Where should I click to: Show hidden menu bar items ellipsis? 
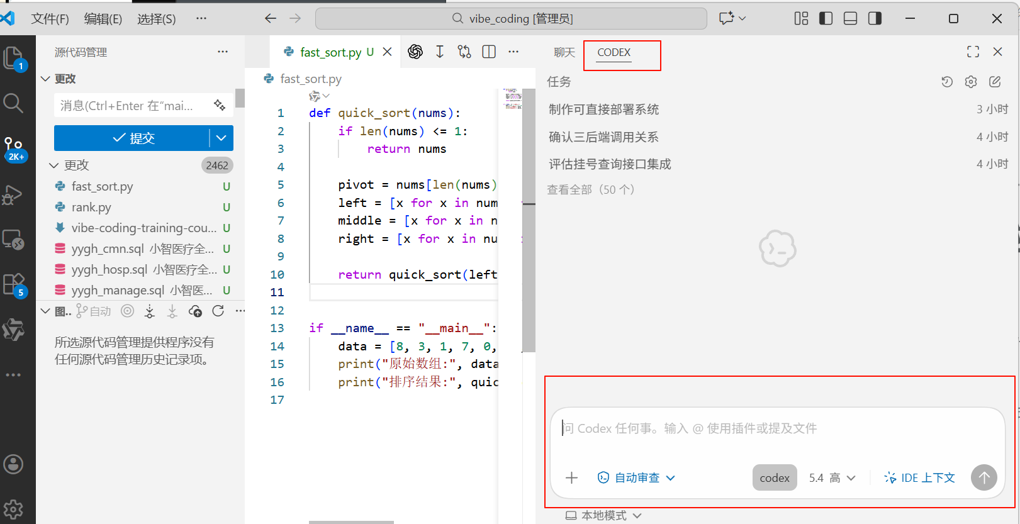pyautogui.click(x=201, y=18)
